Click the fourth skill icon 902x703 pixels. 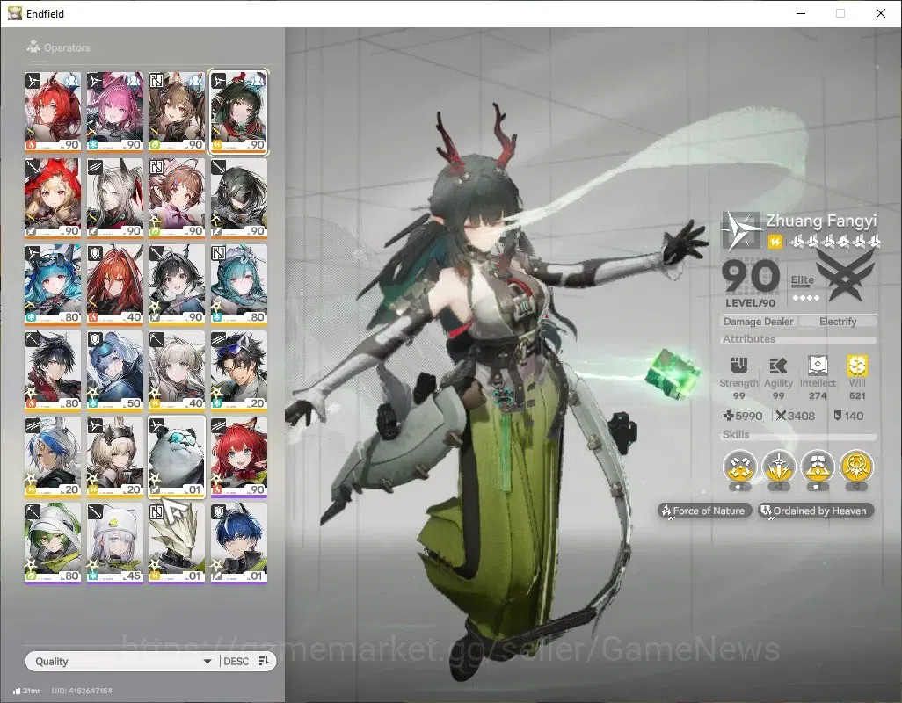856,467
